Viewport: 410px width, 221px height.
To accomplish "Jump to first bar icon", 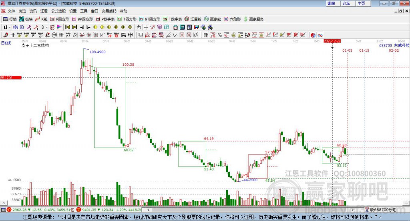I will pyautogui.click(x=67, y=27).
